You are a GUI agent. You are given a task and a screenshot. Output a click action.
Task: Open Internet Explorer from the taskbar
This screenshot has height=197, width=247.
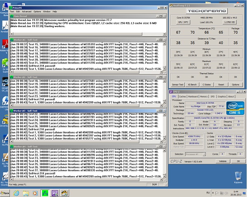coord(16,193)
